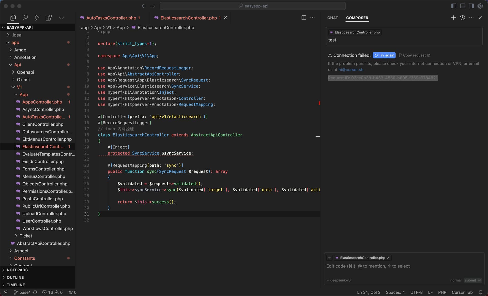The image size is (488, 296).
Task: Split the editor right
Action: [x=304, y=18]
